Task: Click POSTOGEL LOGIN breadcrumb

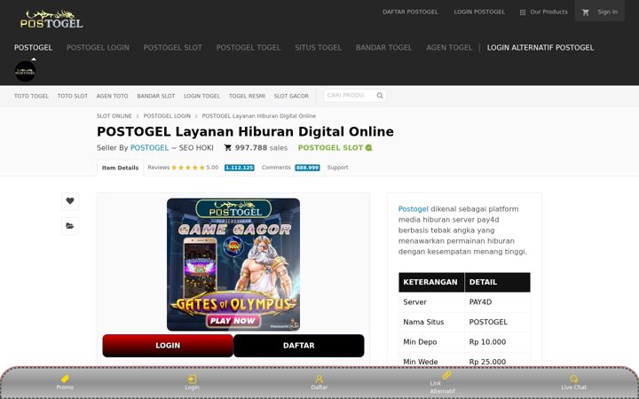Action: [x=167, y=116]
